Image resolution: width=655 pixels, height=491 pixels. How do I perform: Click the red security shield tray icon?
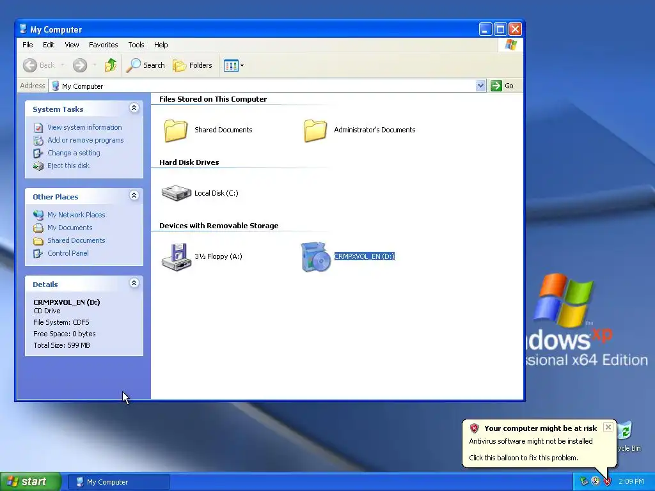pos(608,482)
